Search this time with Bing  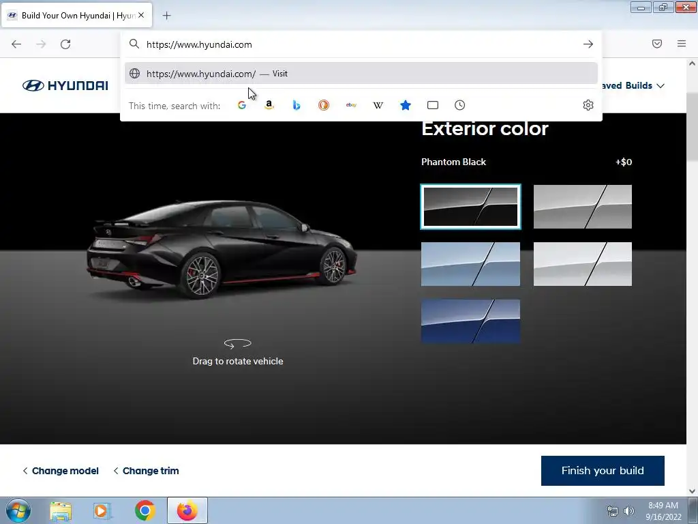pos(297,105)
